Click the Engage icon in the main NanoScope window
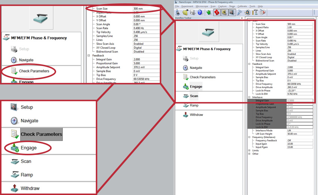This screenshot has height=195, width=318. [x=186, y=87]
